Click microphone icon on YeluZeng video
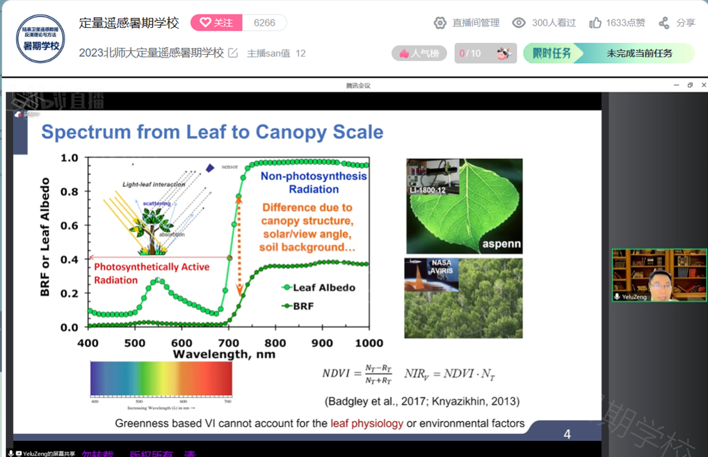The height and width of the screenshot is (457, 708). click(618, 297)
